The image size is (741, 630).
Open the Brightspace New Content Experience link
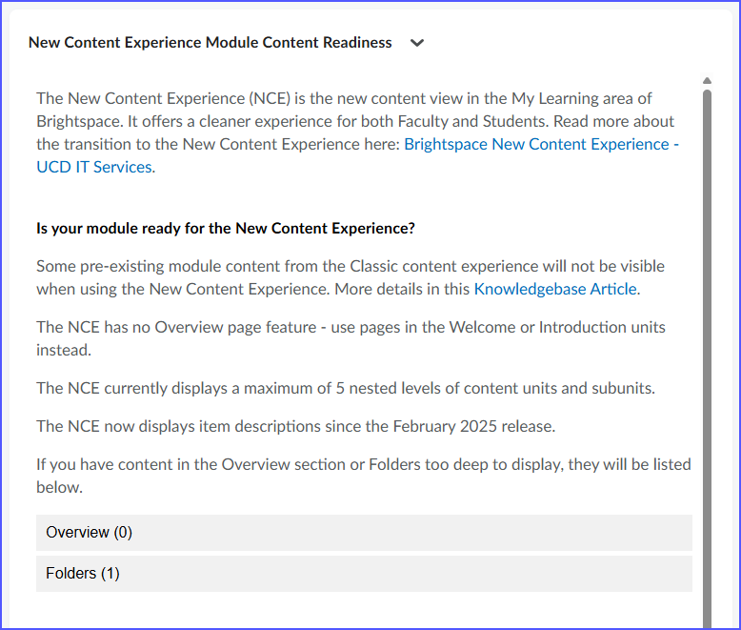(x=540, y=145)
